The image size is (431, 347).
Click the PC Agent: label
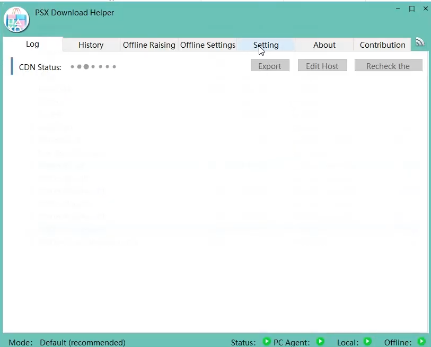(292, 343)
